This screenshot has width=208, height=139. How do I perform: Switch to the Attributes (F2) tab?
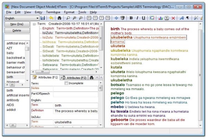coord(73,78)
